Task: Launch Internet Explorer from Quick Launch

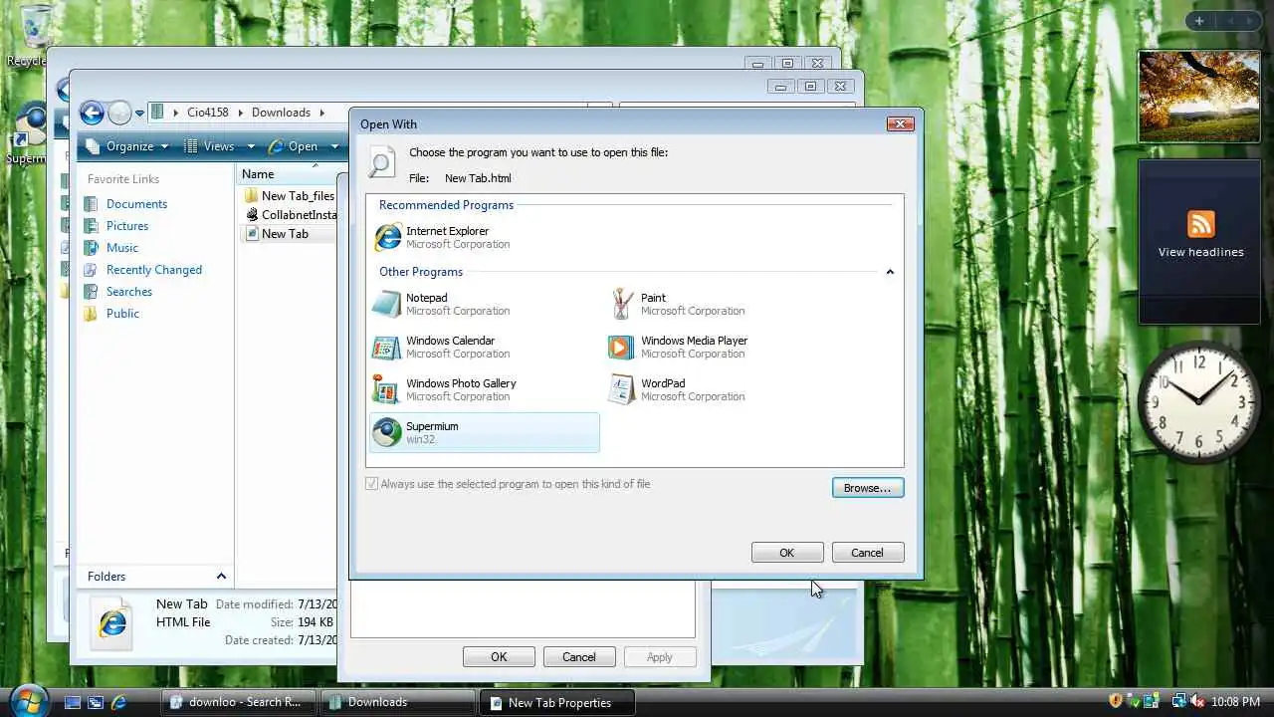Action: (x=118, y=702)
